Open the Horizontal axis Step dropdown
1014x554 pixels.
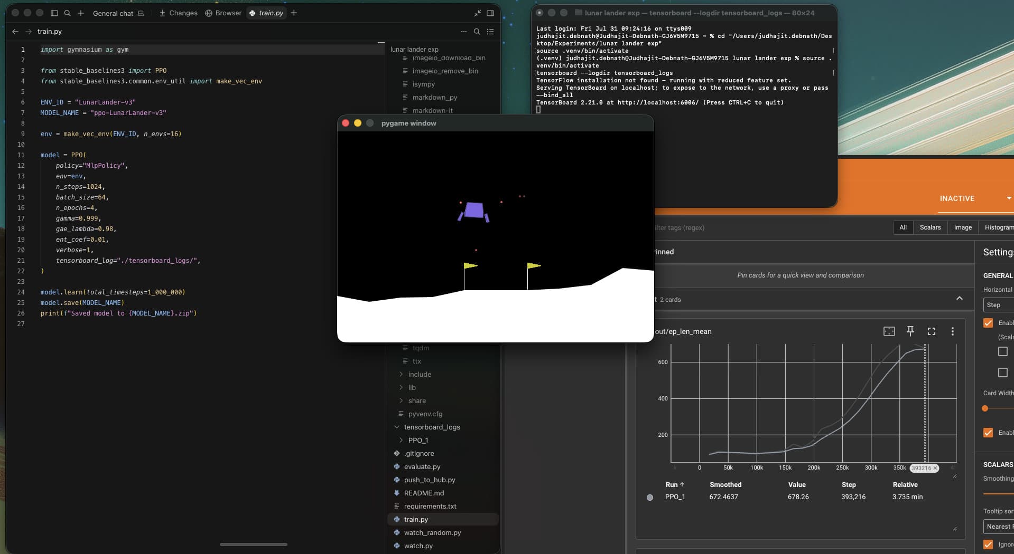tap(998, 305)
